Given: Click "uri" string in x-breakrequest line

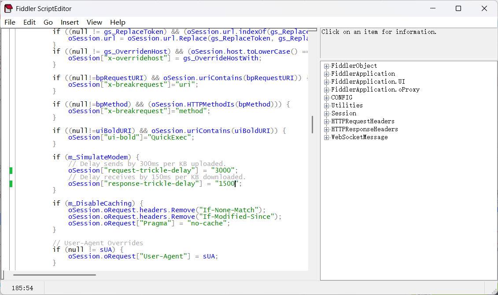Looking at the screenshot, I should 185,85.
